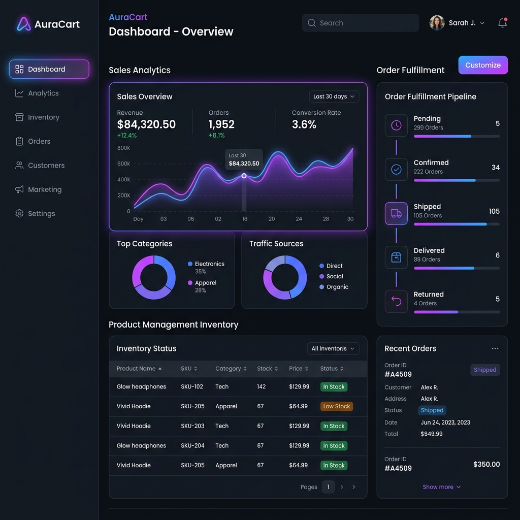Open the All Inventoris filter dropdown
The image size is (520, 520).
[x=333, y=348]
